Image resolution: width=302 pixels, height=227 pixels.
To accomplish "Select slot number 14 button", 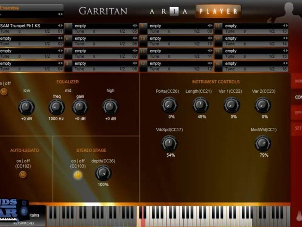I will (x=218, y=41).
